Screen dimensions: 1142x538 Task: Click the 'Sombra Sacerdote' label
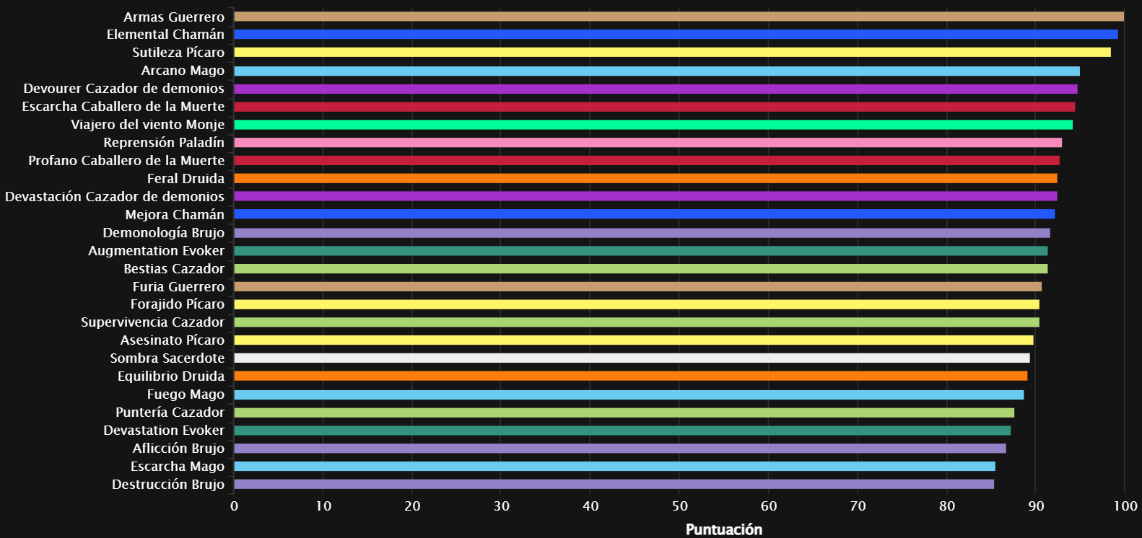[167, 358]
